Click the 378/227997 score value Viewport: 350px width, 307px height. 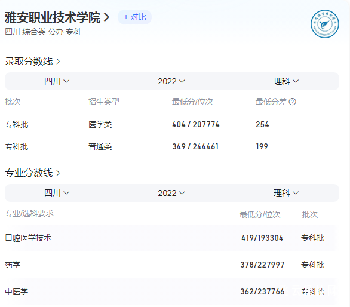click(x=262, y=265)
